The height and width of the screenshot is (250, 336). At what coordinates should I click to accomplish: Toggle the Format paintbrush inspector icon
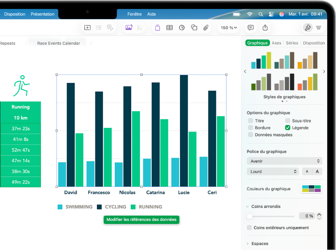[x=307, y=28]
